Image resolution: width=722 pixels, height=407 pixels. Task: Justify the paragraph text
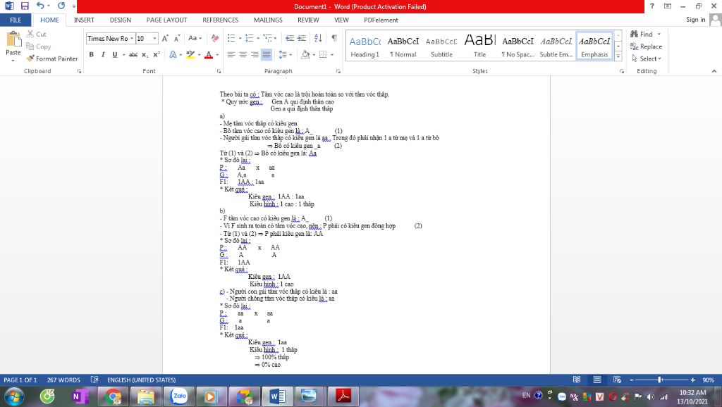pyautogui.click(x=267, y=55)
